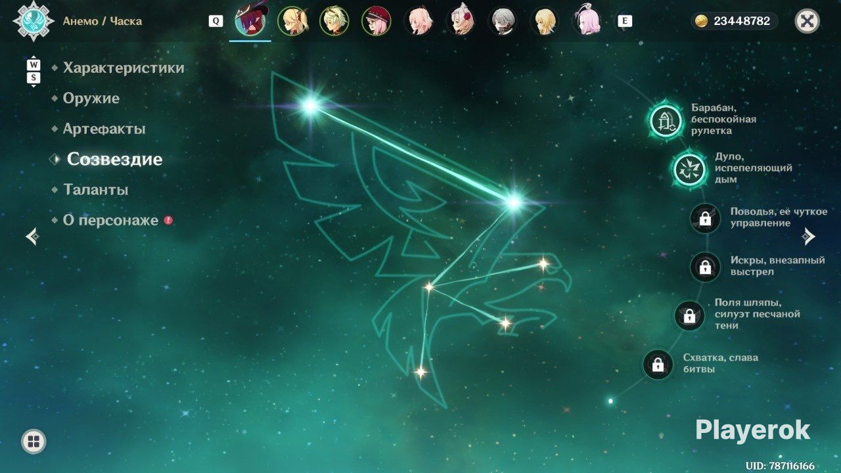
Task: Click the label Схватка, слава битвы
Action: (721, 363)
